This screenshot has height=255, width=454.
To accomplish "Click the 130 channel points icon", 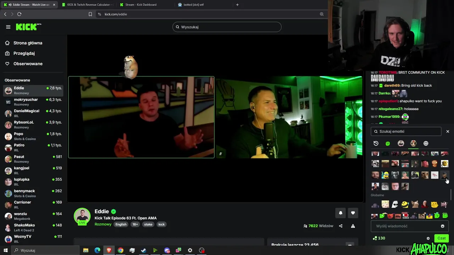I will (x=375, y=238).
